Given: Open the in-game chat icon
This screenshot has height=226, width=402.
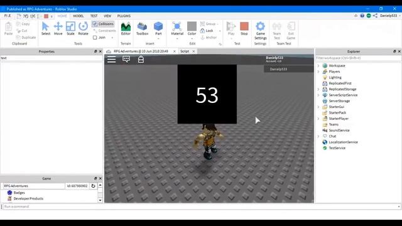Looking at the screenshot, I should [126, 59].
